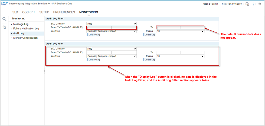Click the gears settings icon in the left sidebar

pyautogui.click(x=4, y=28)
